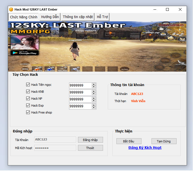Toggle Hack Free shop checkbox
The height and width of the screenshot is (171, 193).
tap(28, 112)
